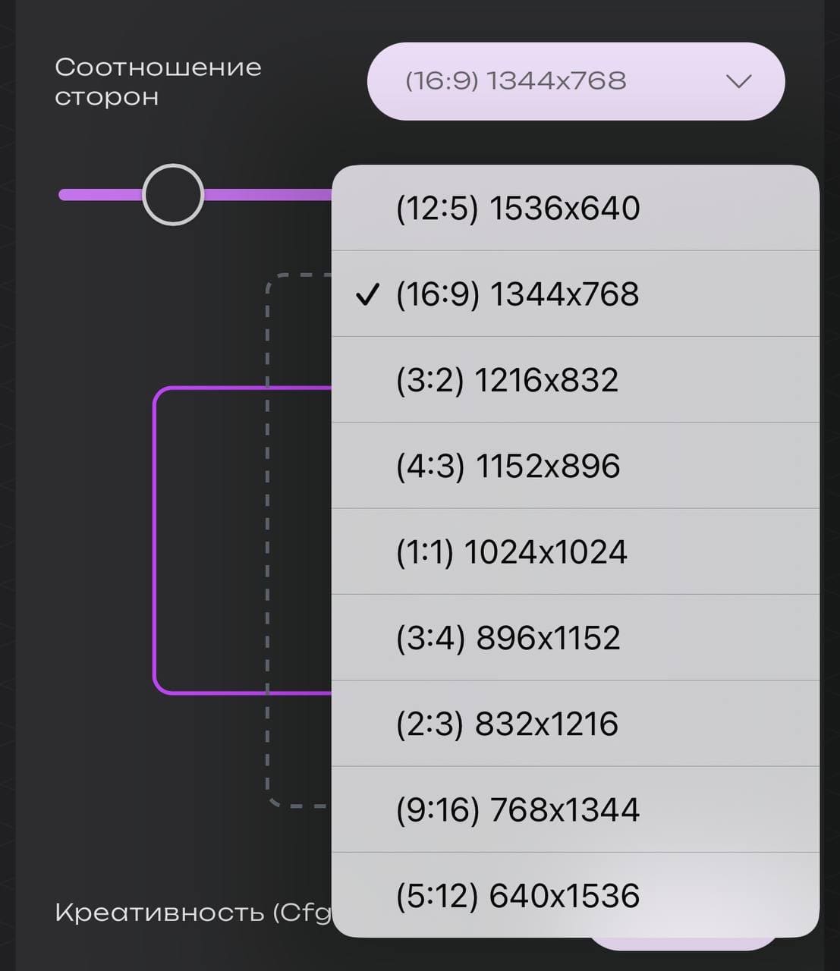Select the (12:5) 1536x640 option
This screenshot has width=840, height=971.
pos(518,209)
